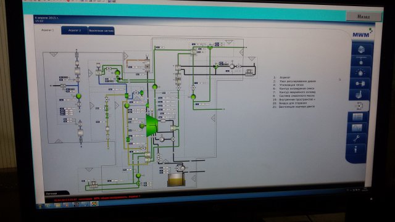The image size is (395, 222).
Task: Open the engine unit sidebar icon
Action: 359,94
